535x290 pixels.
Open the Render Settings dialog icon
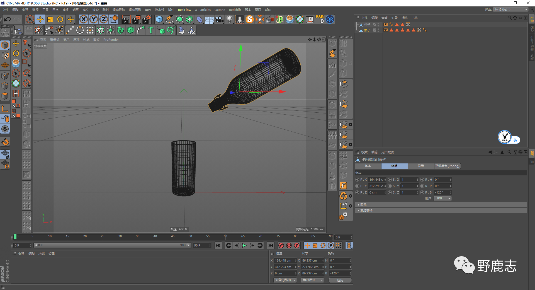coord(146,19)
